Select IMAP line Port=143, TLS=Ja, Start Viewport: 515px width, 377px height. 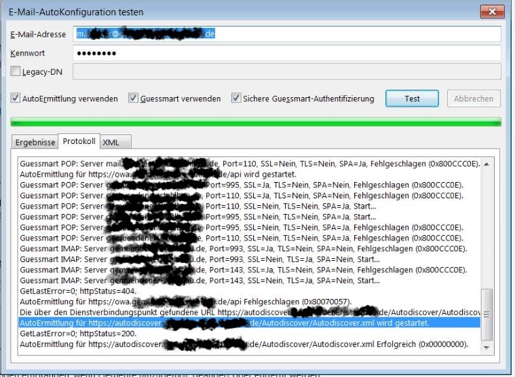click(x=199, y=281)
